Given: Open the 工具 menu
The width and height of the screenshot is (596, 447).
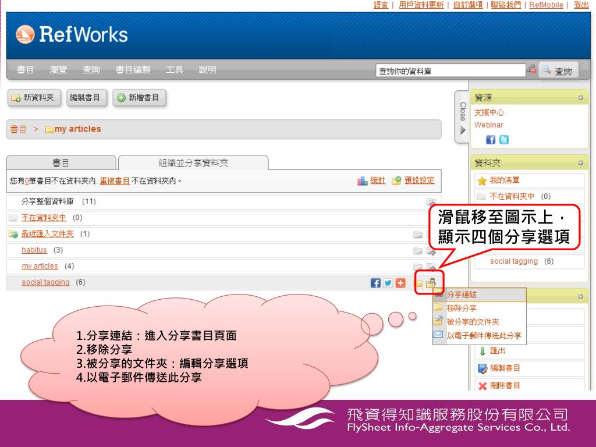Looking at the screenshot, I should pos(175,70).
